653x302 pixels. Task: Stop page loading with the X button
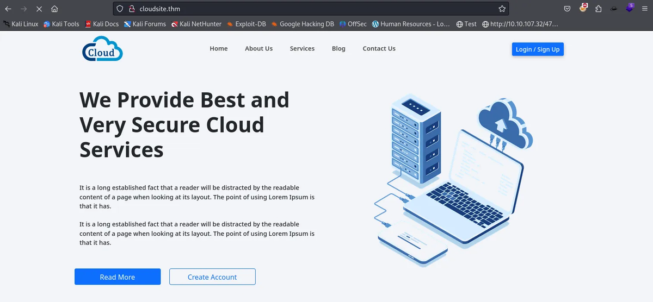click(x=39, y=9)
